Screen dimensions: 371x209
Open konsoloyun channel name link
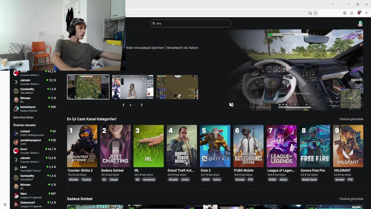[28, 107]
